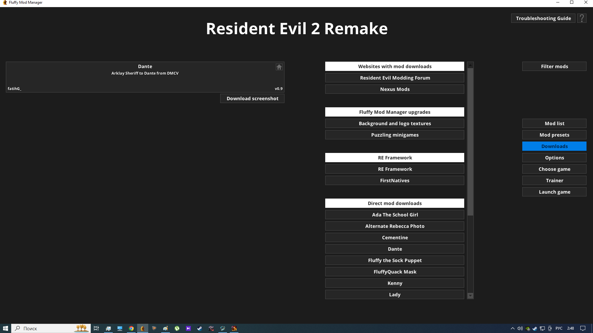This screenshot has height=333, width=593.
Task: Open the Nexus Mods website link
Action: click(x=394, y=89)
